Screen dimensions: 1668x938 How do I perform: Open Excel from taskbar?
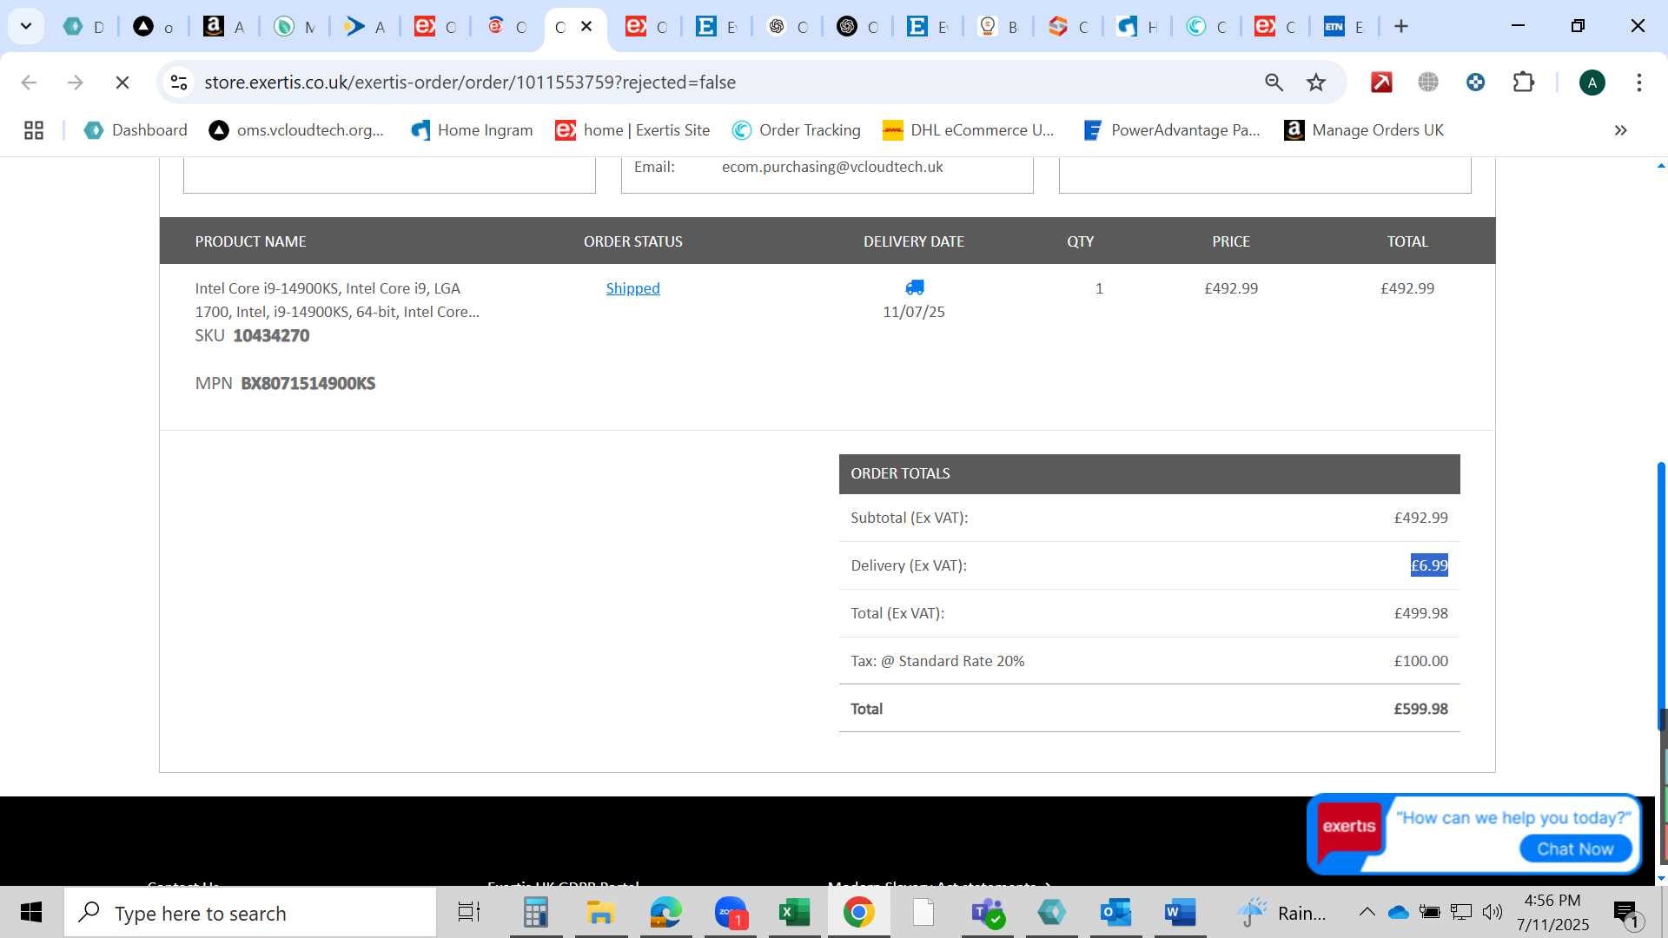[794, 912]
